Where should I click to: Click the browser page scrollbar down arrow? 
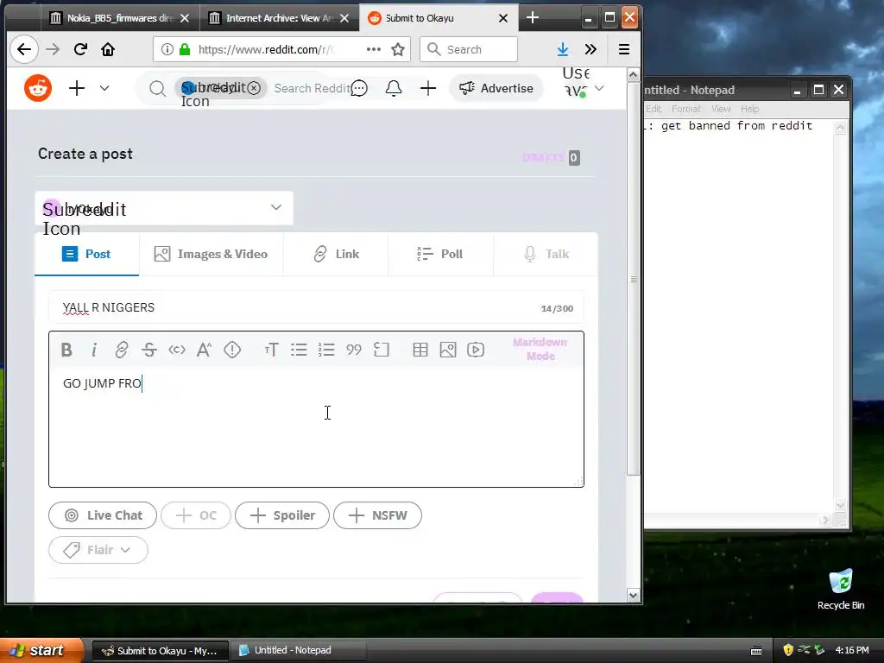(633, 596)
